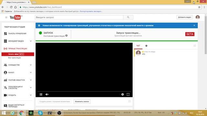
Task: Reload the page in browser
Action: [11, 7]
